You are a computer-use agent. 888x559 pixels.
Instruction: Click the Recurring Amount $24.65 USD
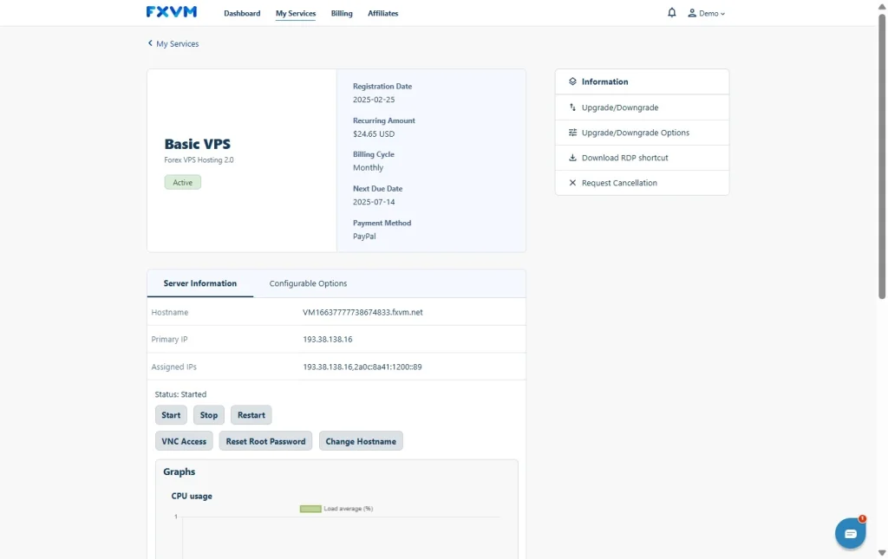[x=374, y=134]
